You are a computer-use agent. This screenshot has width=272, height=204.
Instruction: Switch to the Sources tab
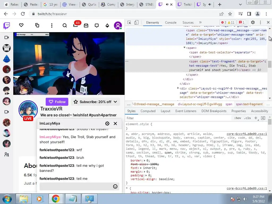188,23
